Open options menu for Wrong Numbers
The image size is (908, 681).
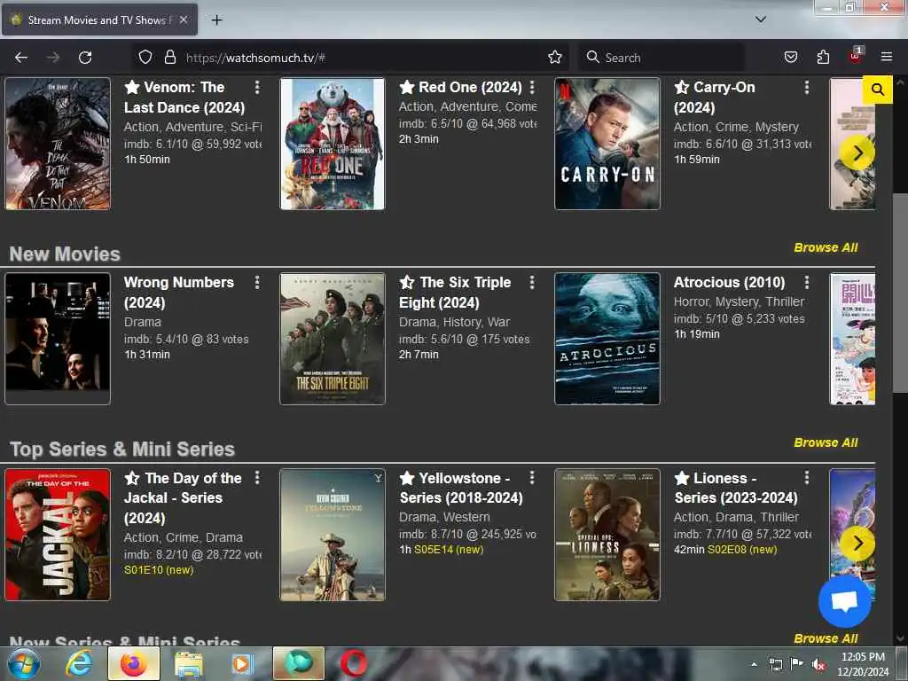pos(257,283)
